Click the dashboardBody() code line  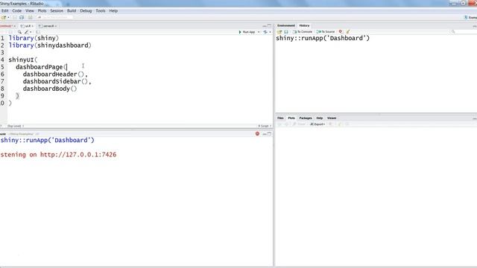pos(50,89)
